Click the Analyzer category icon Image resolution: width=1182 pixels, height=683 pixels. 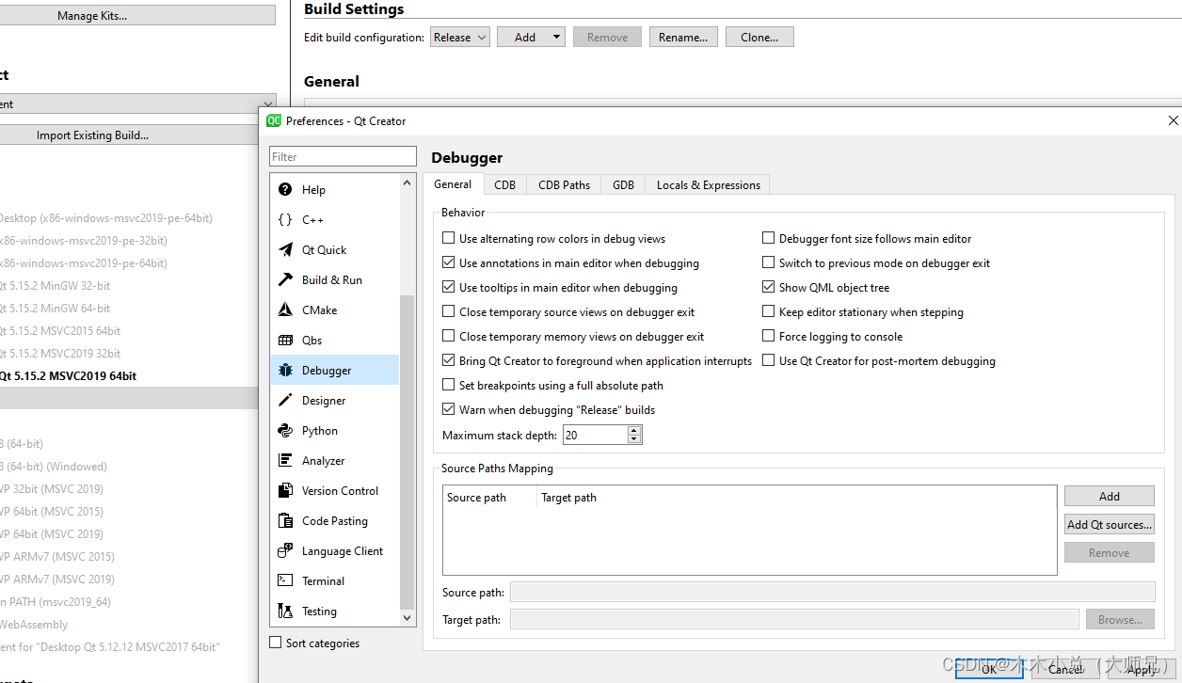tap(285, 460)
